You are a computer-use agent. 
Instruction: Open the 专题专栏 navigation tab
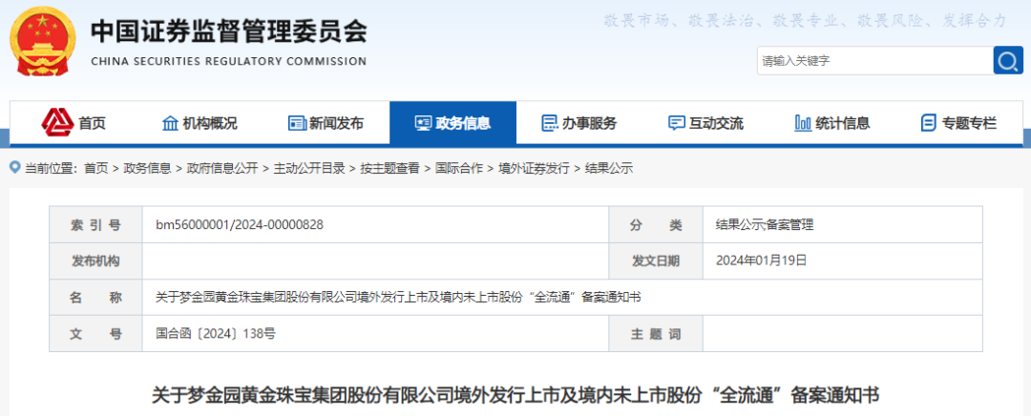point(959,123)
